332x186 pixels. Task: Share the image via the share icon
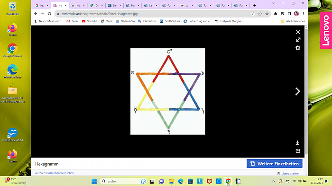click(298, 151)
